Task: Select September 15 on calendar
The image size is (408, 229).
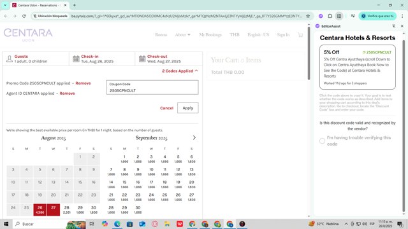Action: [x=124, y=184]
